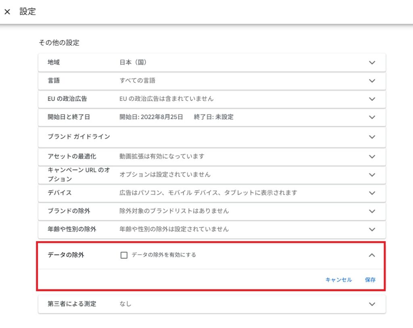The image size is (413, 328).
Task: Open the 言語 row showing すべての言語
Action: (x=137, y=81)
